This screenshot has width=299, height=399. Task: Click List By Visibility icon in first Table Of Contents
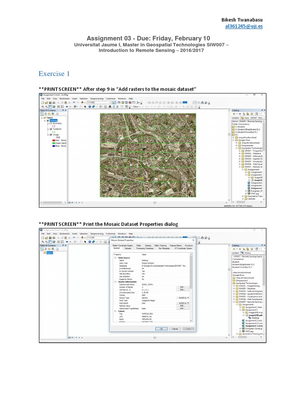[49, 114]
